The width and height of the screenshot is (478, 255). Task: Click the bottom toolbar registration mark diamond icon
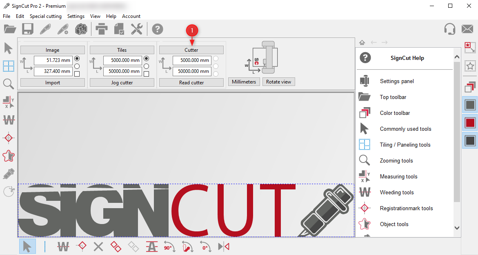(x=82, y=246)
